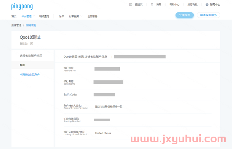Click the pingpong logo
Image resolution: width=232 pixels, height=149 pixels.
coord(22,6)
